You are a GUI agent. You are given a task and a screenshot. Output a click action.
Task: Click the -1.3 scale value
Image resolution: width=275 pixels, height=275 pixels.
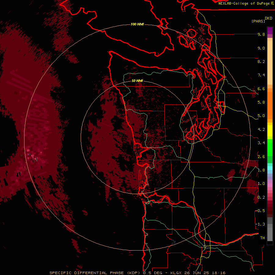pos(260,224)
